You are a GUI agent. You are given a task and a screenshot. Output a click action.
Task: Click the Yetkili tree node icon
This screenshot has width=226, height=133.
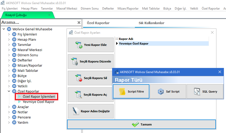pos(14,86)
